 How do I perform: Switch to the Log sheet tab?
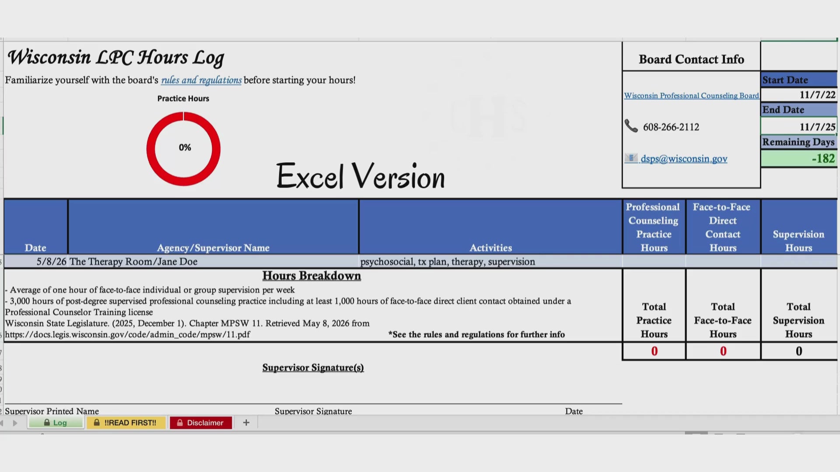[56, 423]
